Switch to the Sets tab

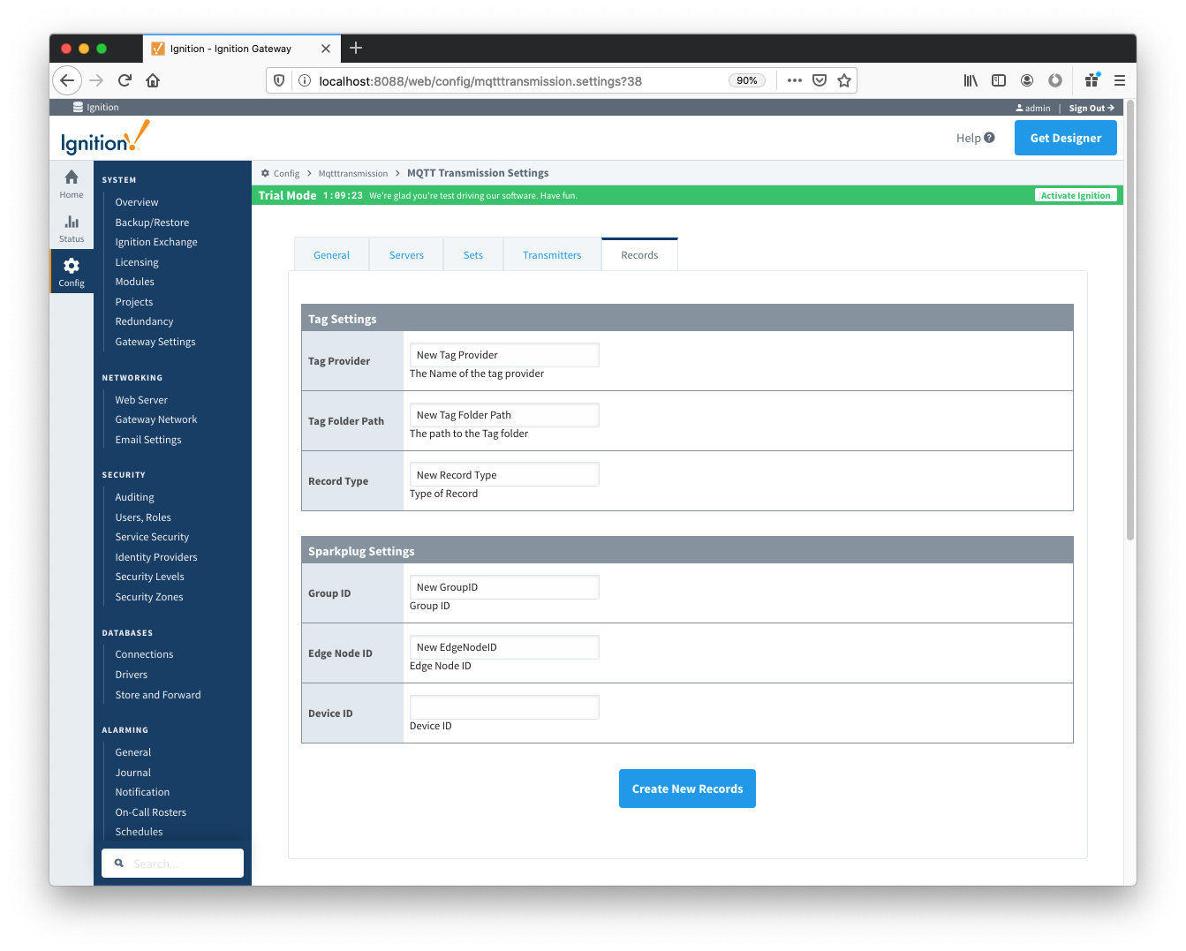click(473, 255)
